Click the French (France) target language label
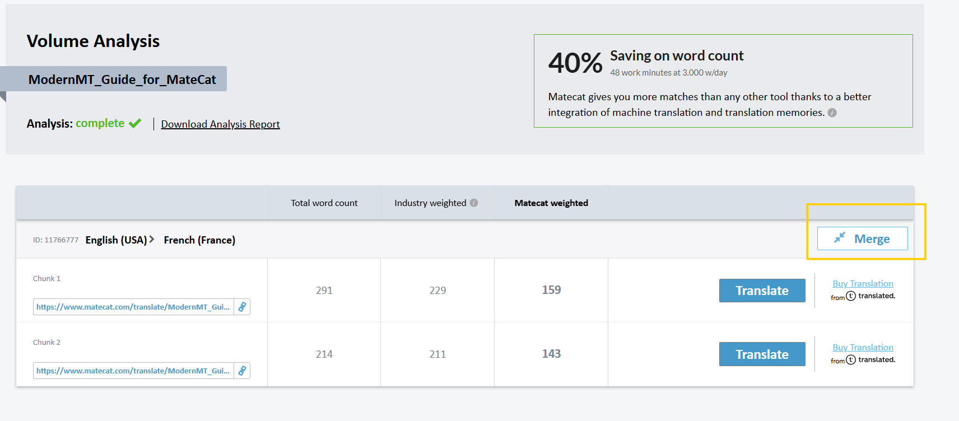 199,240
